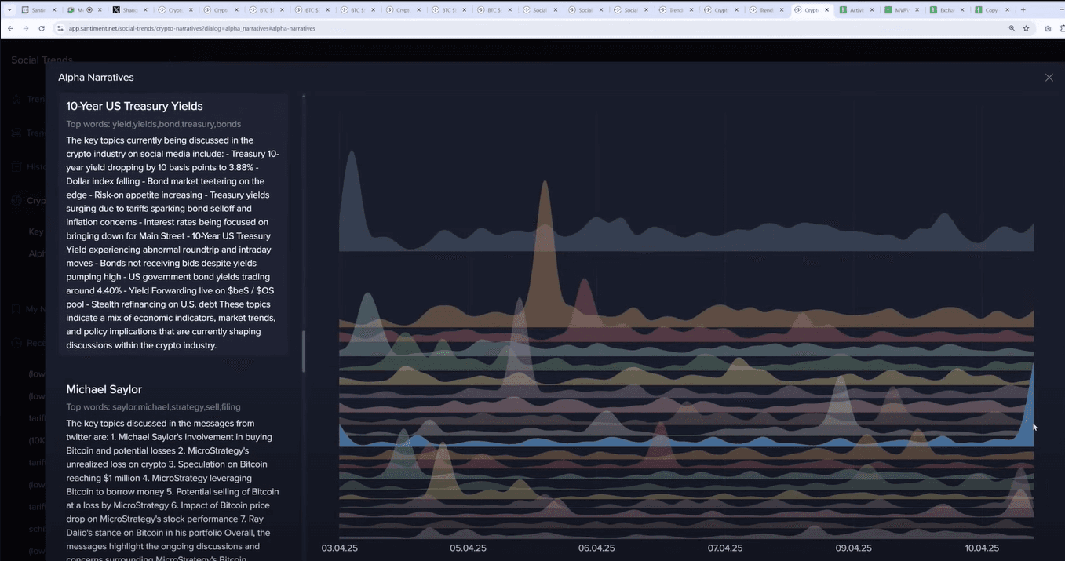1065x561 pixels.
Task: Open the site information icon in address bar
Action: click(x=60, y=28)
